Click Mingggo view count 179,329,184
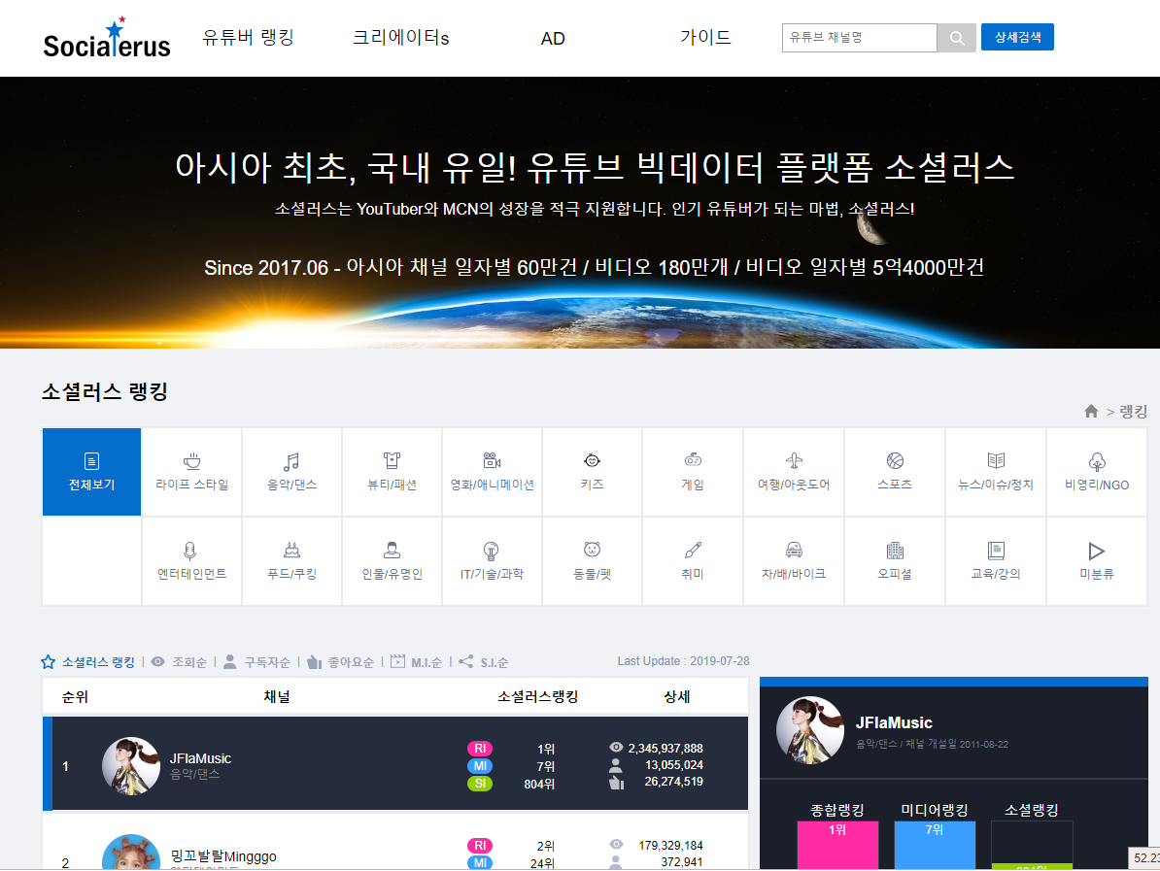Image resolution: width=1160 pixels, height=871 pixels. click(671, 845)
